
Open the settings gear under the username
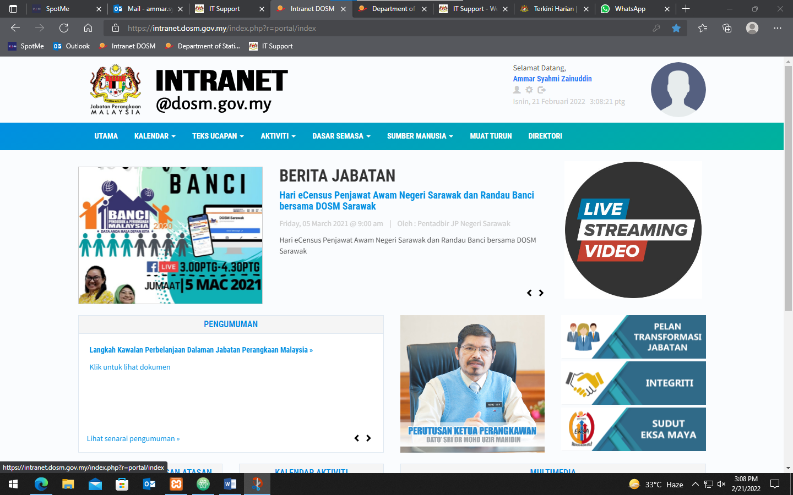(x=529, y=90)
